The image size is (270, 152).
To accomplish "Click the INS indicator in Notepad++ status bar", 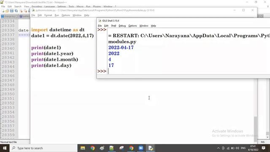I will pyautogui.click(x=262, y=142).
